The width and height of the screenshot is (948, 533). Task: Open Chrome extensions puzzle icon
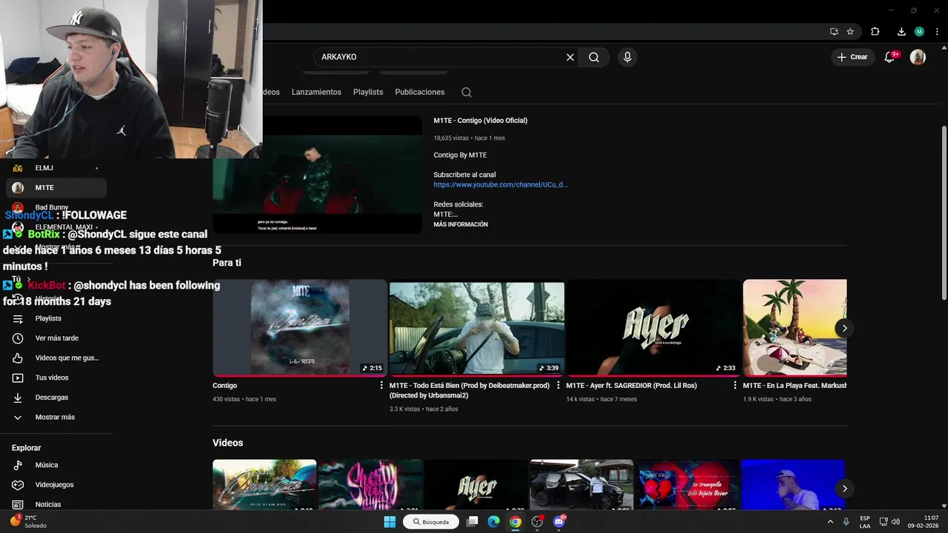tap(875, 32)
